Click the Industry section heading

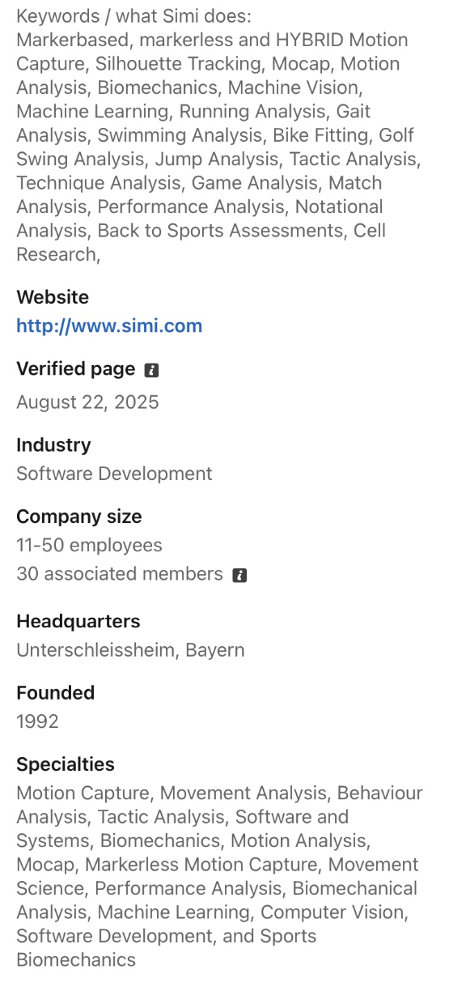(x=53, y=444)
